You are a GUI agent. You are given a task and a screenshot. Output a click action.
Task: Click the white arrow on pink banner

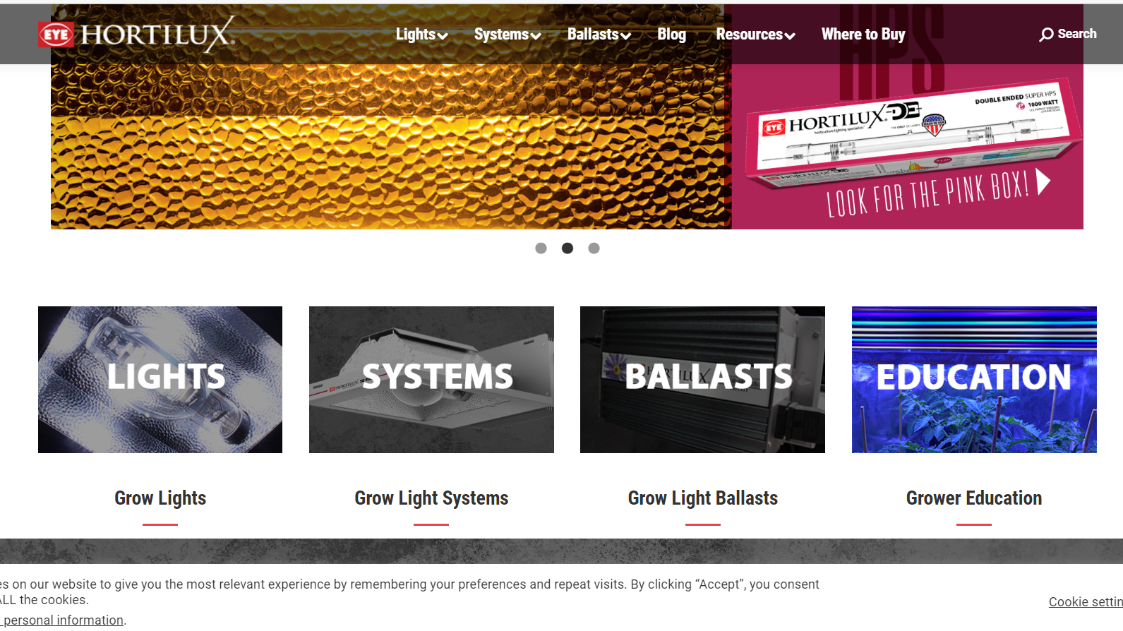pos(1043,181)
